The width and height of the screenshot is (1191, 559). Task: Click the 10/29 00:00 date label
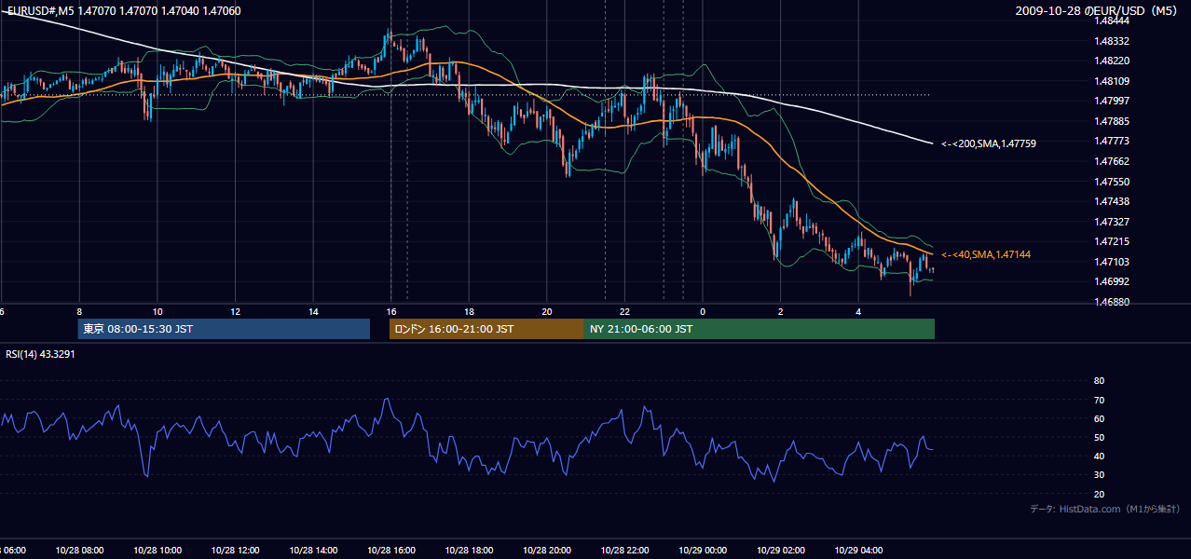[x=703, y=550]
